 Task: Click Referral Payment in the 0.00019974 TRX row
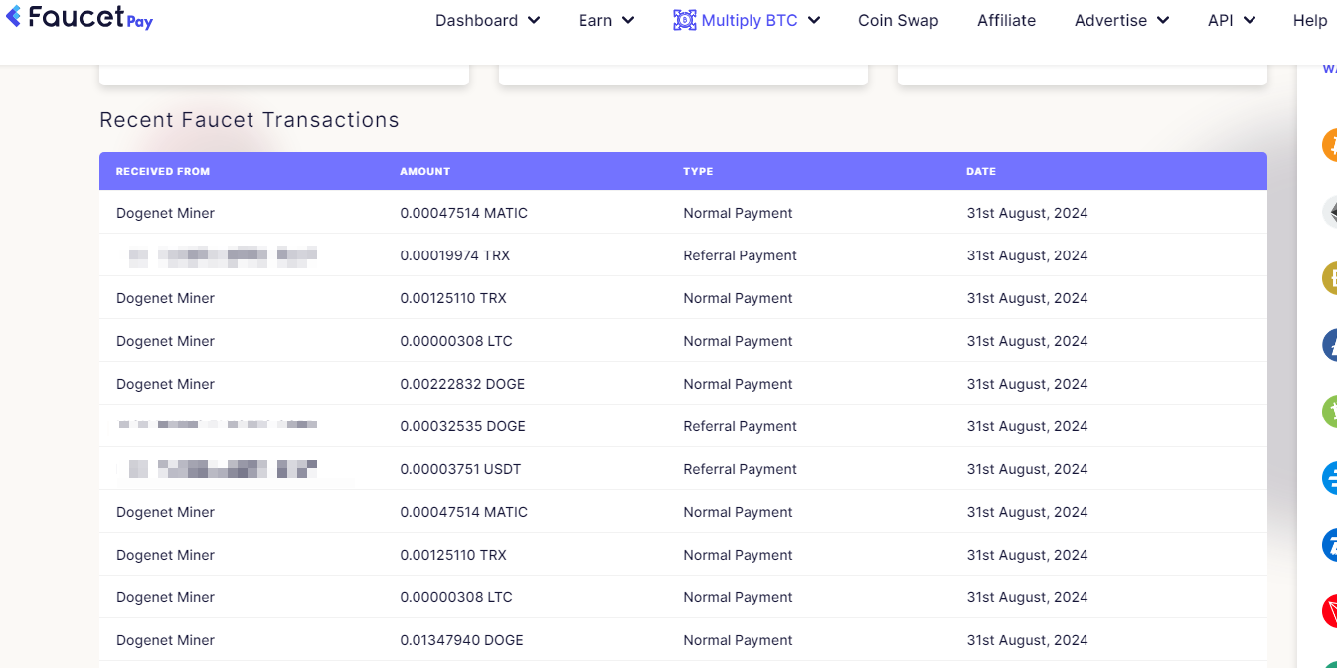pos(741,255)
